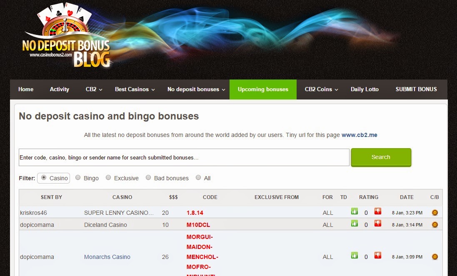Thumbs down the Monarchs Casino bonus
The width and height of the screenshot is (457, 276).
point(378,255)
